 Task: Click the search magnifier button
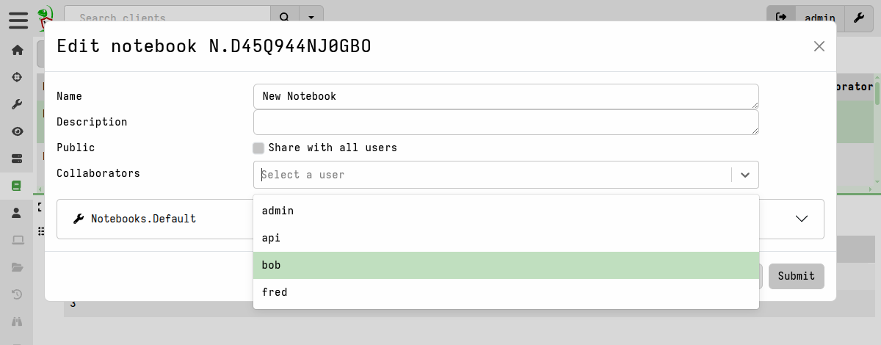click(x=286, y=17)
